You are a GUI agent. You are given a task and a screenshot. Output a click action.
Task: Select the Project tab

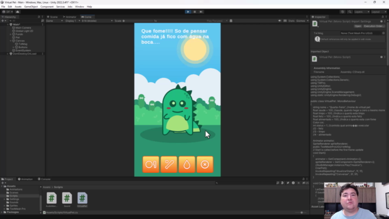click(7, 179)
